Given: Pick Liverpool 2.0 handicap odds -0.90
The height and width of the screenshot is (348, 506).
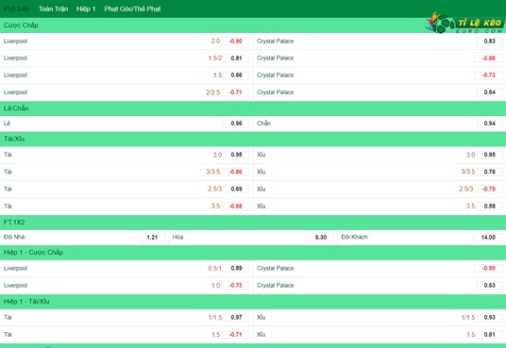Looking at the screenshot, I should (236, 41).
